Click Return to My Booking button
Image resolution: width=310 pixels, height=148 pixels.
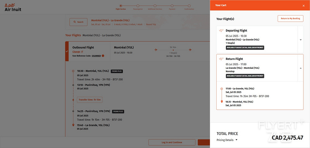(x=290, y=19)
